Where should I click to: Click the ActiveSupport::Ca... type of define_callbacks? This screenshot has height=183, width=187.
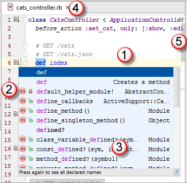coord(136,101)
